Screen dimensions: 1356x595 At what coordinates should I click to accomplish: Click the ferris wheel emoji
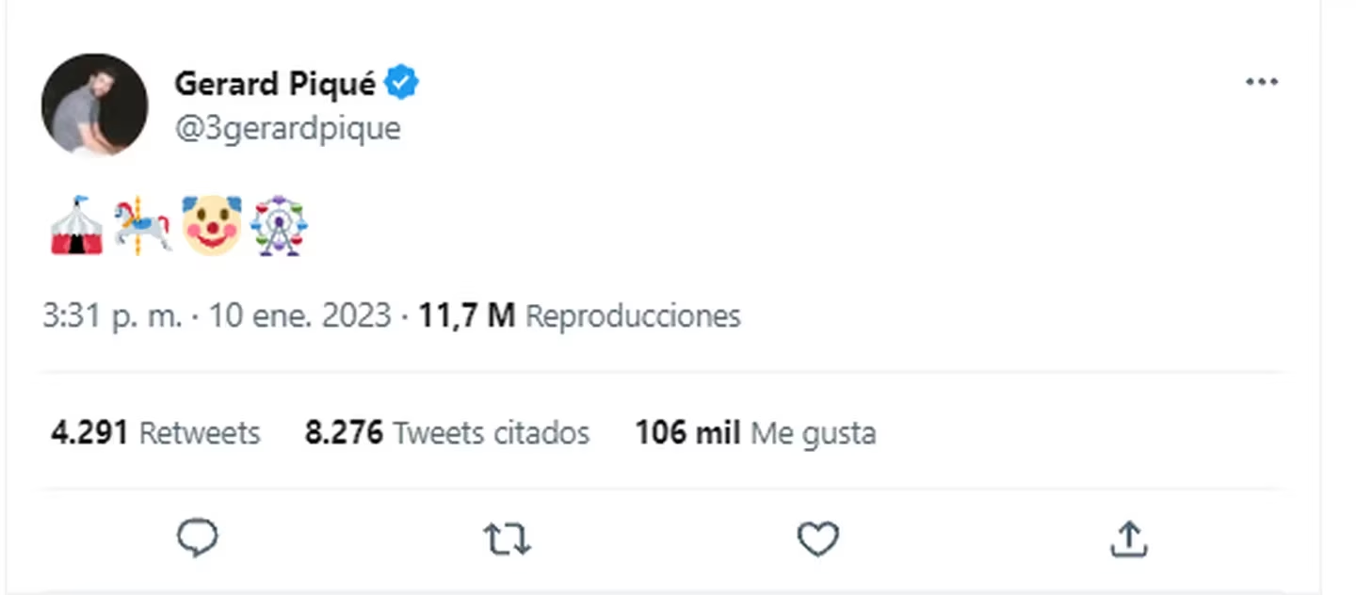(280, 226)
